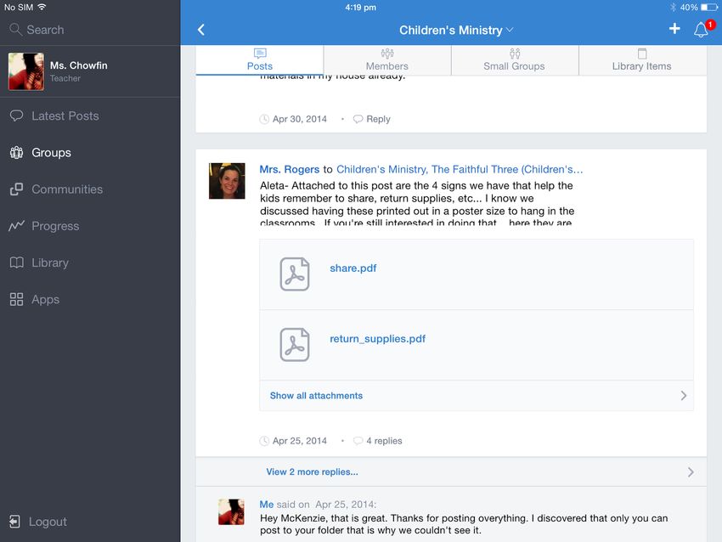
Task: Click the Apr 30, 2014 post date
Action: (300, 119)
